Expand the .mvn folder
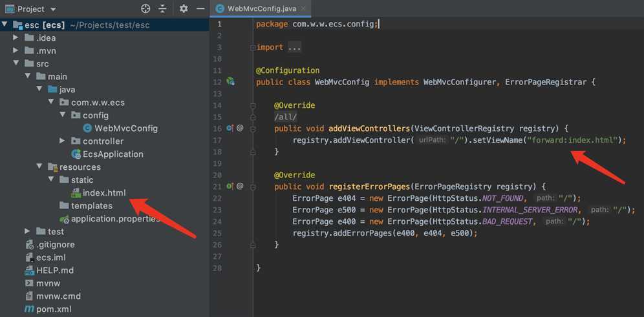The width and height of the screenshot is (644, 317). [x=16, y=51]
